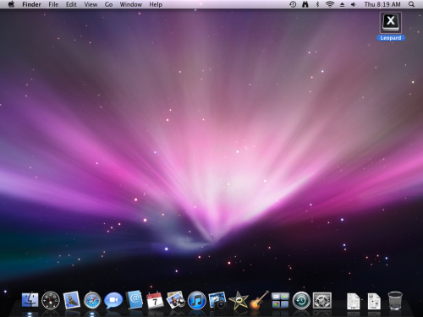
Task: Open System Preferences from the Dock
Action: point(322,300)
